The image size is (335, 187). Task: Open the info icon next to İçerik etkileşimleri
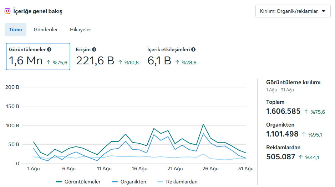point(193,49)
